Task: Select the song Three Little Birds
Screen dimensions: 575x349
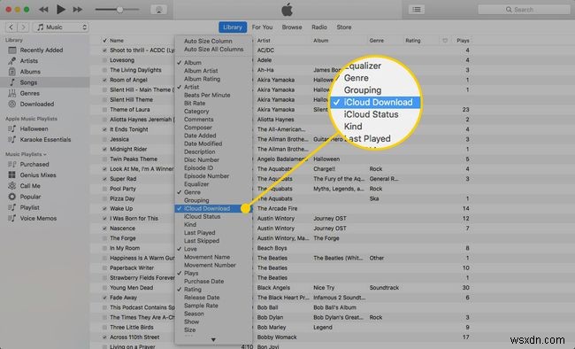Action: [x=132, y=328]
